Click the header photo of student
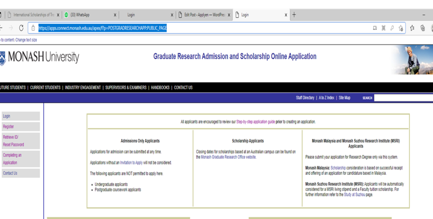Image resolution: width=433 pixels, height=219 pixels. coord(411,60)
